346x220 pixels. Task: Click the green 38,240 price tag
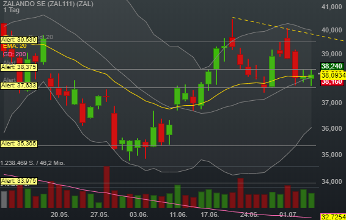tap(332, 66)
